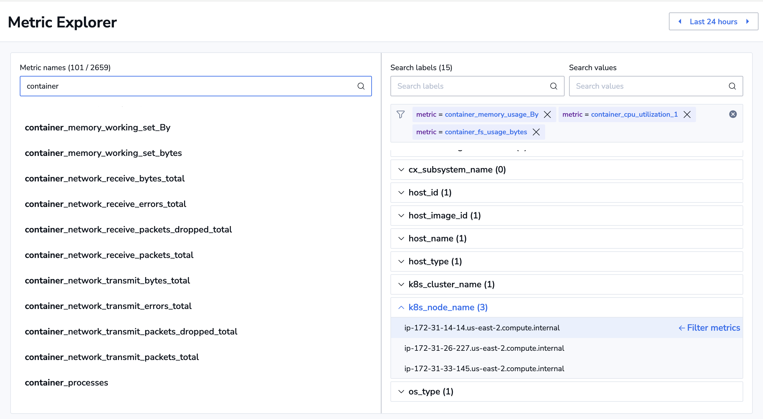Remove the container_fs_usage_bytes filter chip
This screenshot has width=763, height=419.
536,132
